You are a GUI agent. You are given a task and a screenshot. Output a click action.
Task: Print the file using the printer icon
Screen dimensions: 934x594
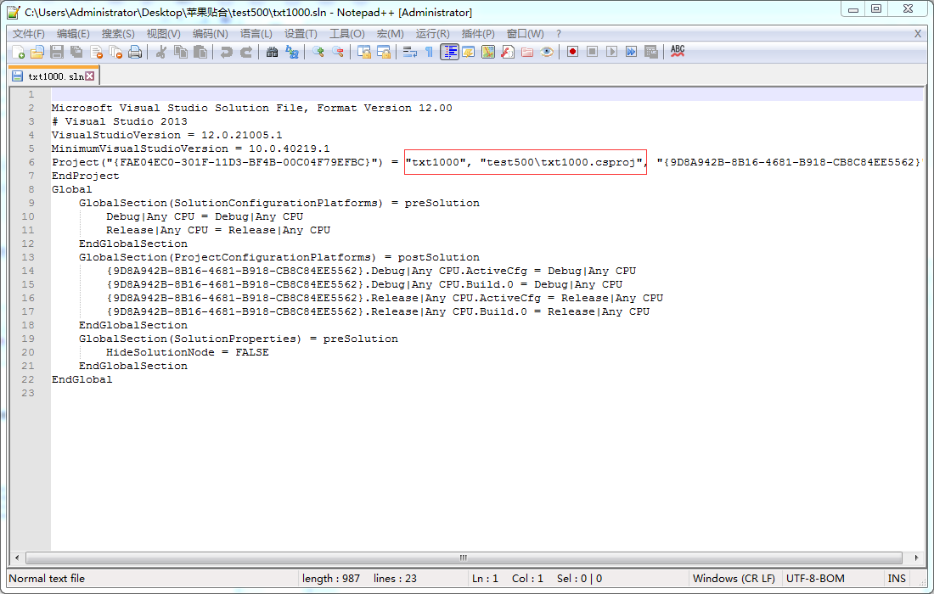coord(135,52)
